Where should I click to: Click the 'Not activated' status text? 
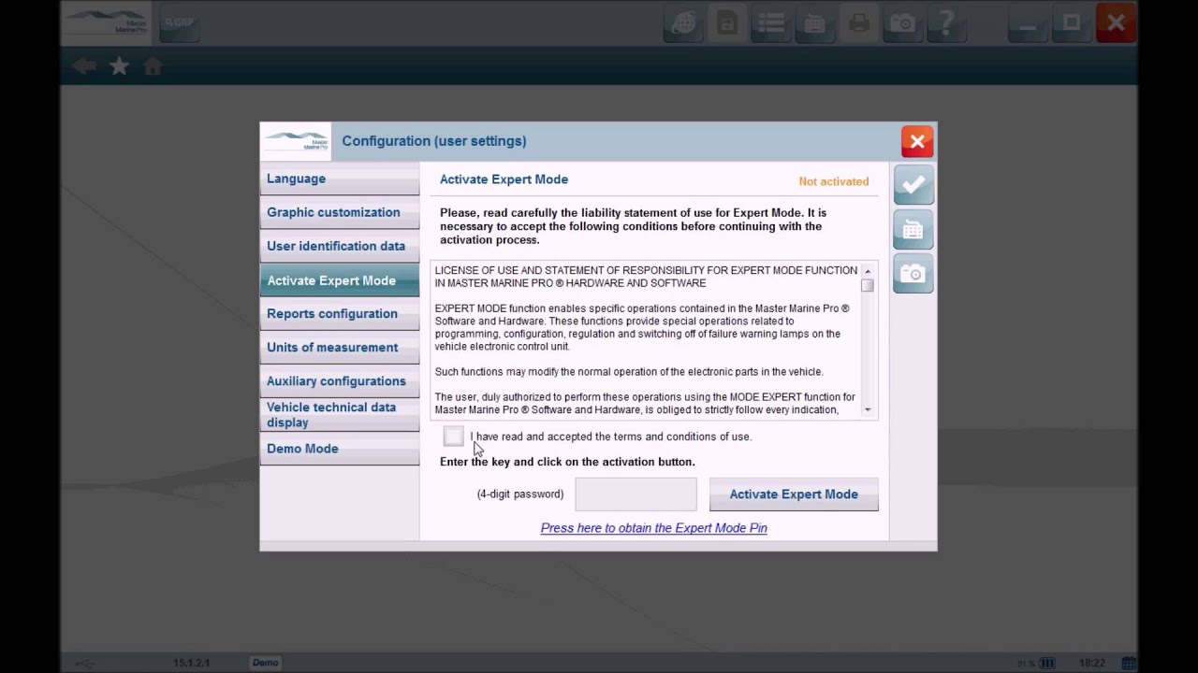click(834, 181)
